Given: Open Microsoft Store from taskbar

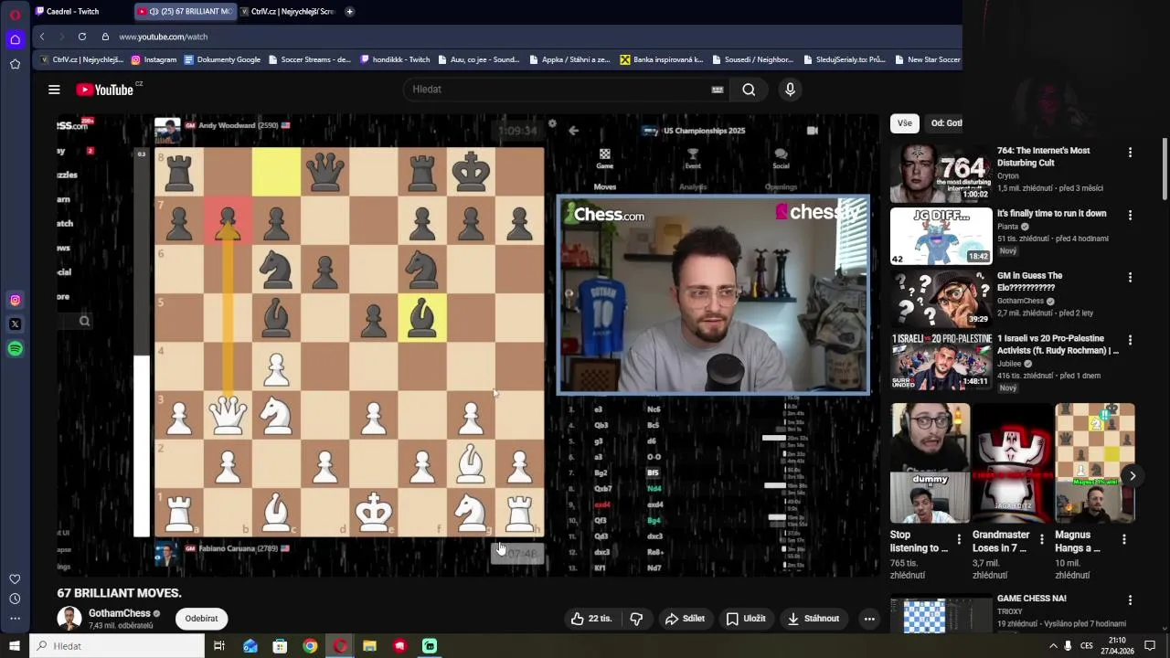Looking at the screenshot, I should point(280,646).
